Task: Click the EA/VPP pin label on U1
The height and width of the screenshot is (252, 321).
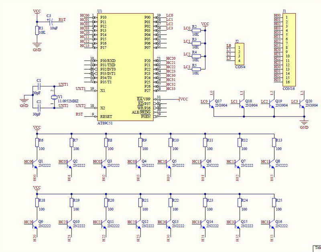Action: coord(143,99)
